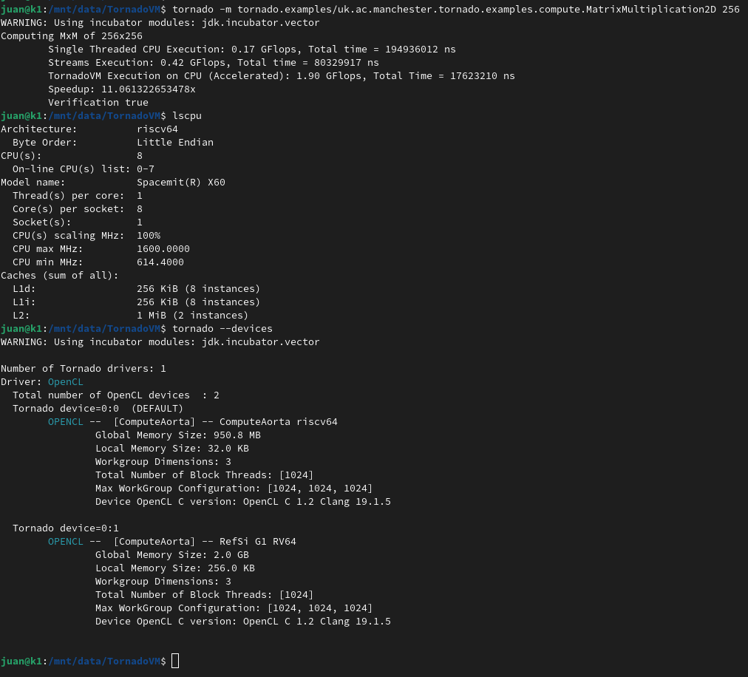Click the 'Verification true' line
Screen dimensions: 748x677
coord(98,102)
